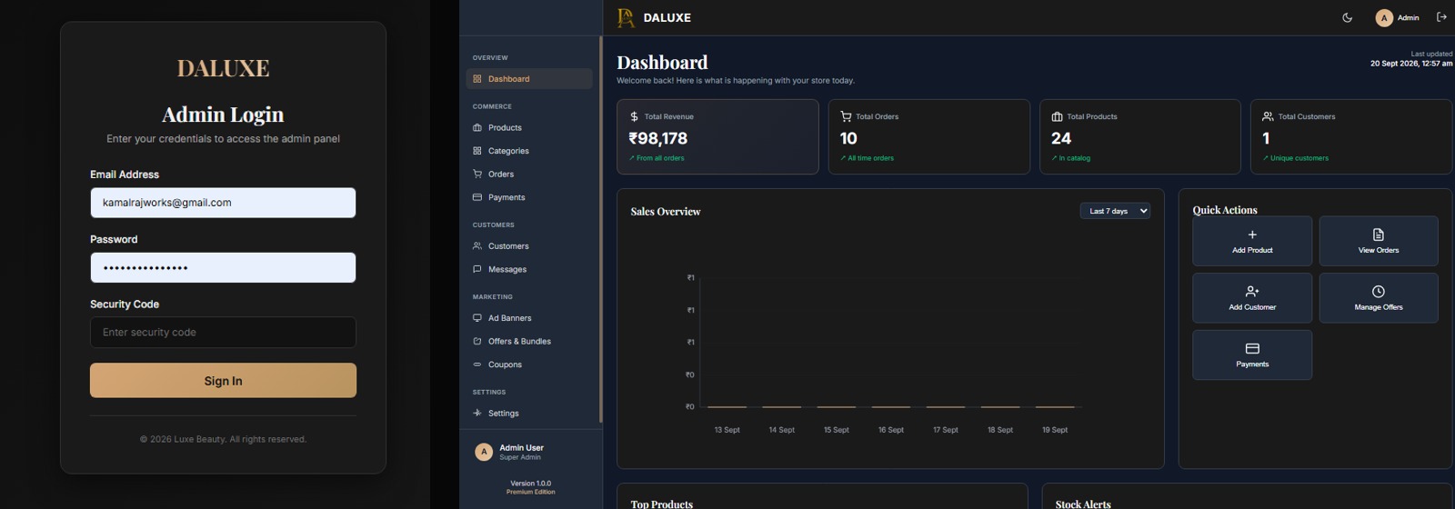
Task: Click the "Super Admin" role text
Action: [x=520, y=457]
